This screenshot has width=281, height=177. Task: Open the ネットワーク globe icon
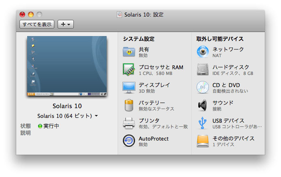click(x=203, y=52)
